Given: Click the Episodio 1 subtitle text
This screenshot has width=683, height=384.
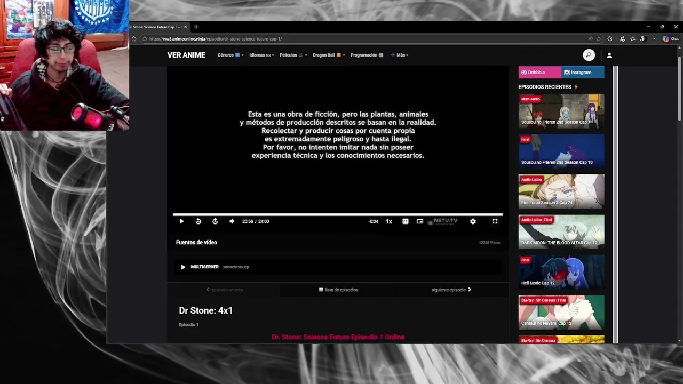Looking at the screenshot, I should click(189, 325).
